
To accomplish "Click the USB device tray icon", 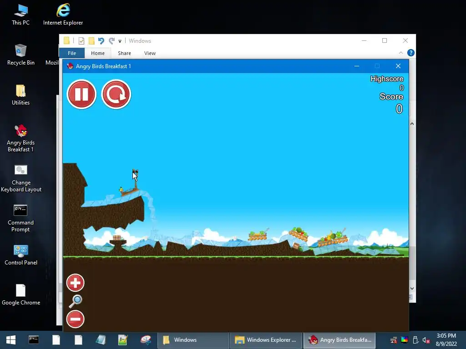I will coord(415,340).
